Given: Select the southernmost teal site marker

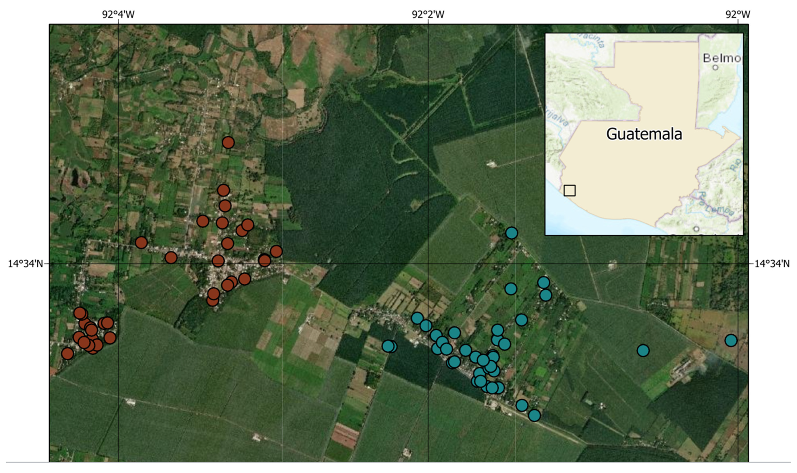Looking at the screenshot, I should [x=534, y=415].
